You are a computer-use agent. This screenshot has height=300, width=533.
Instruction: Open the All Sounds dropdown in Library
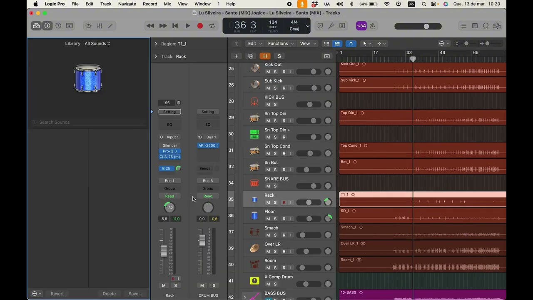coord(97,43)
